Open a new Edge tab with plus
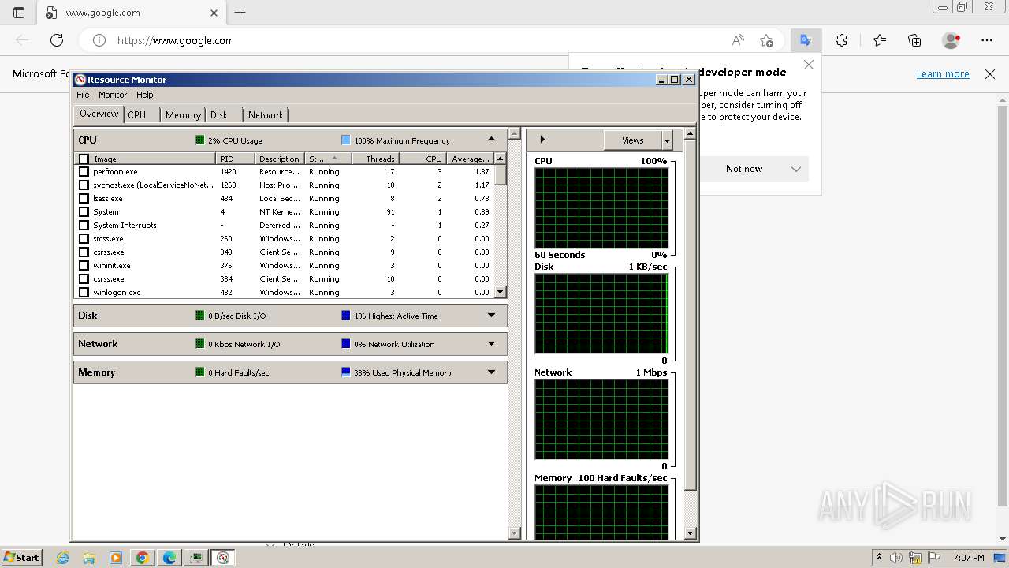 pos(240,13)
